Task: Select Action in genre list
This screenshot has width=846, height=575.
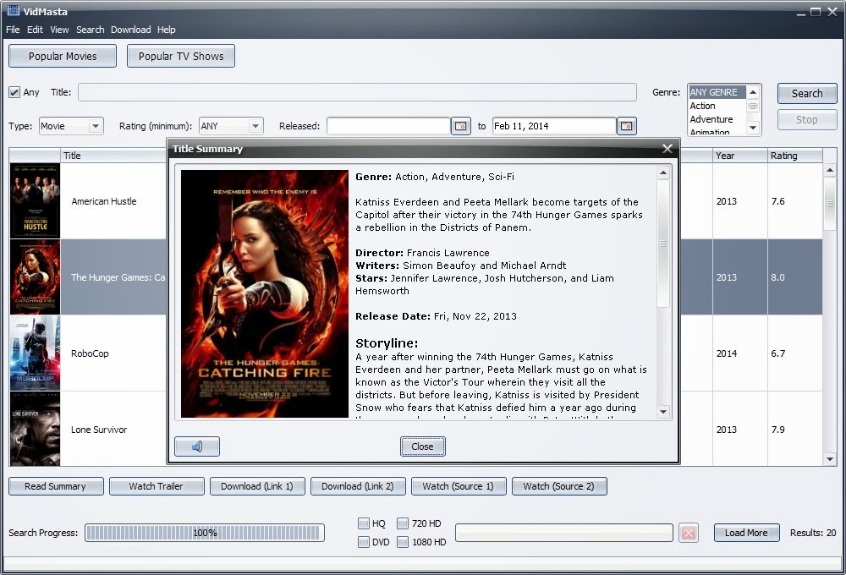Action: tap(717, 106)
